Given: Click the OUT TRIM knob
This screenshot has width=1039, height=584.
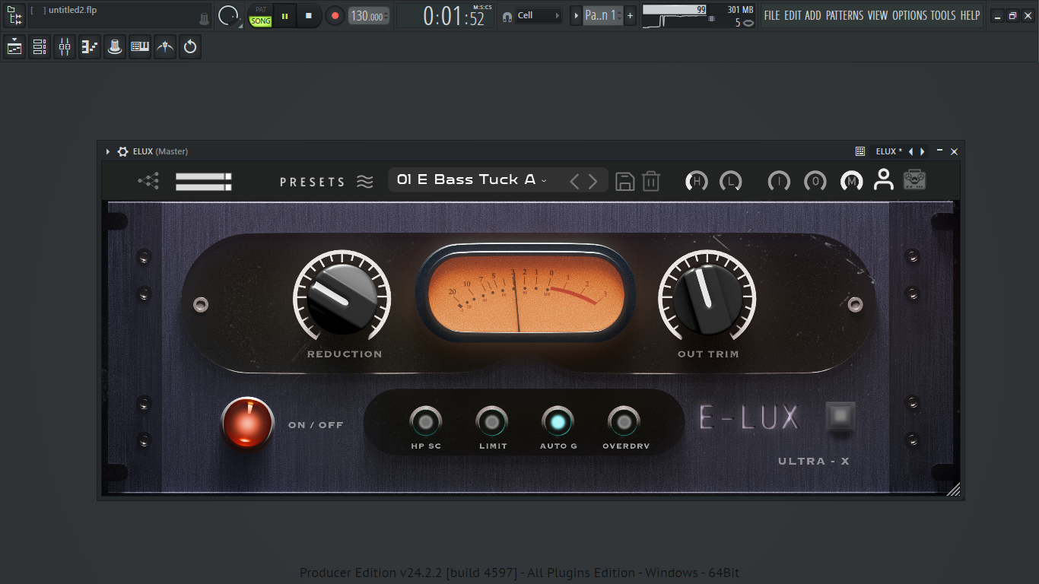Looking at the screenshot, I should coord(707,298).
